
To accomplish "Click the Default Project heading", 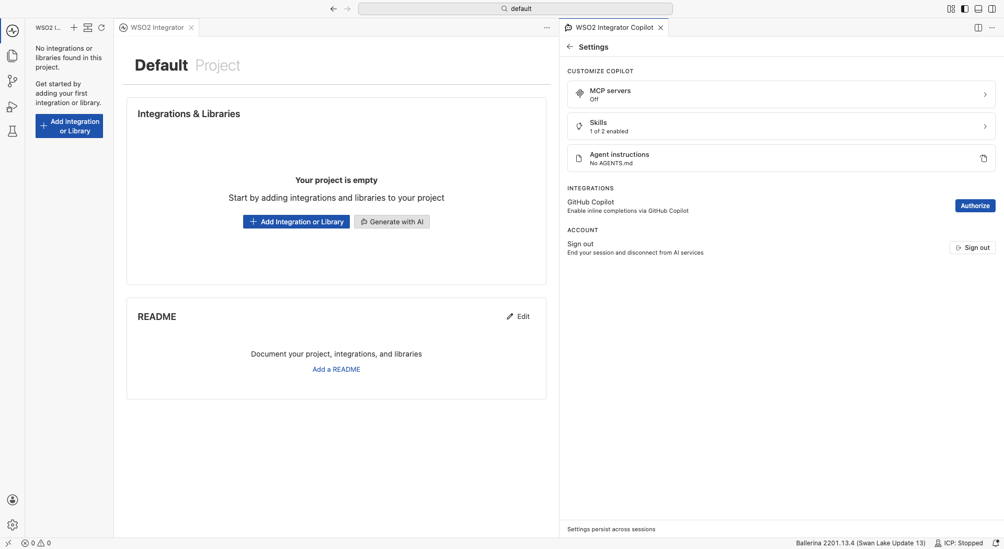I will (187, 65).
